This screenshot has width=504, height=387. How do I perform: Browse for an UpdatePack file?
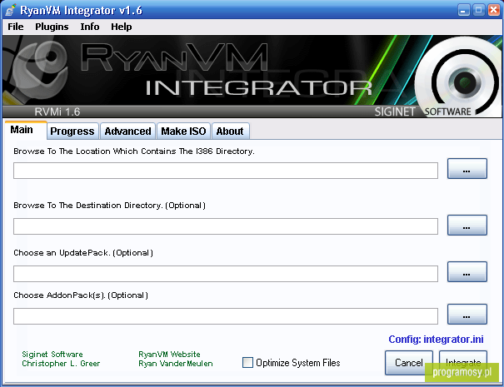tap(467, 272)
